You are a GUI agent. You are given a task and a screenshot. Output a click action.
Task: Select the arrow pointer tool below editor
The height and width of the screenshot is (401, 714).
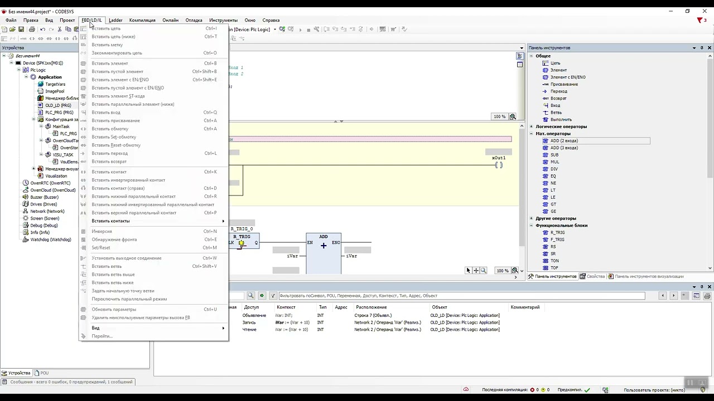tap(469, 270)
